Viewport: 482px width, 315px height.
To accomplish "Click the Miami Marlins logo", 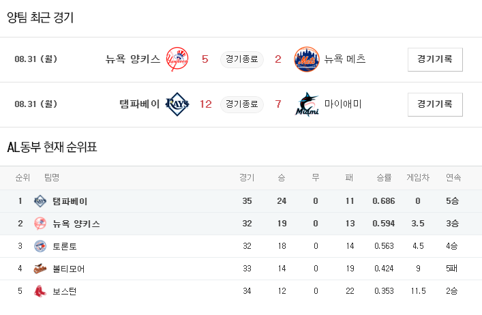I will point(306,104).
